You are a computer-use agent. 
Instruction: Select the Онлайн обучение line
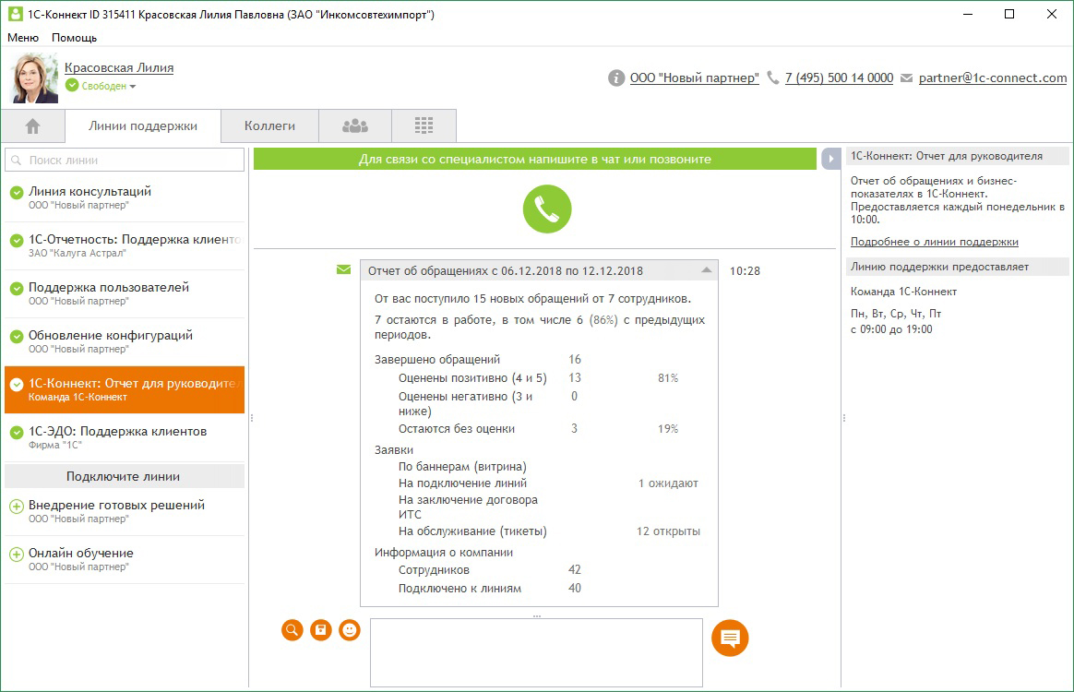(x=124, y=560)
